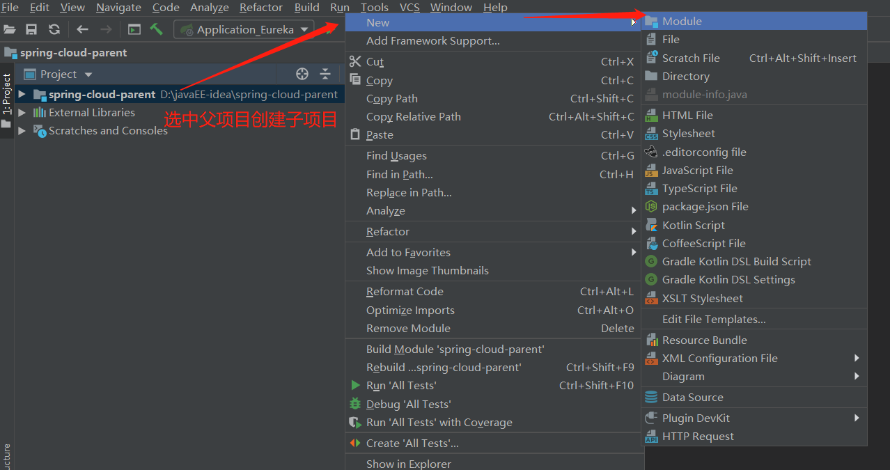
Task: Choose Data Source entry
Action: click(754, 398)
